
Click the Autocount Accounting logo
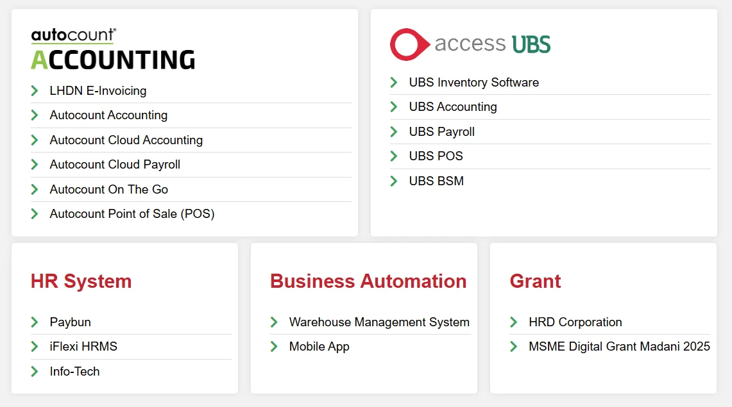click(113, 49)
